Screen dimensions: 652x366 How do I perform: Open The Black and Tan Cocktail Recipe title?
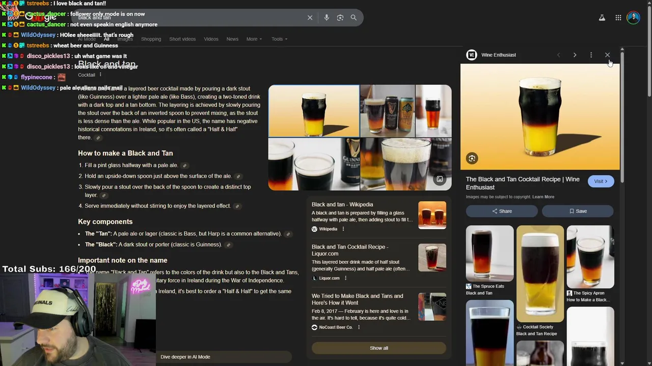click(x=523, y=184)
